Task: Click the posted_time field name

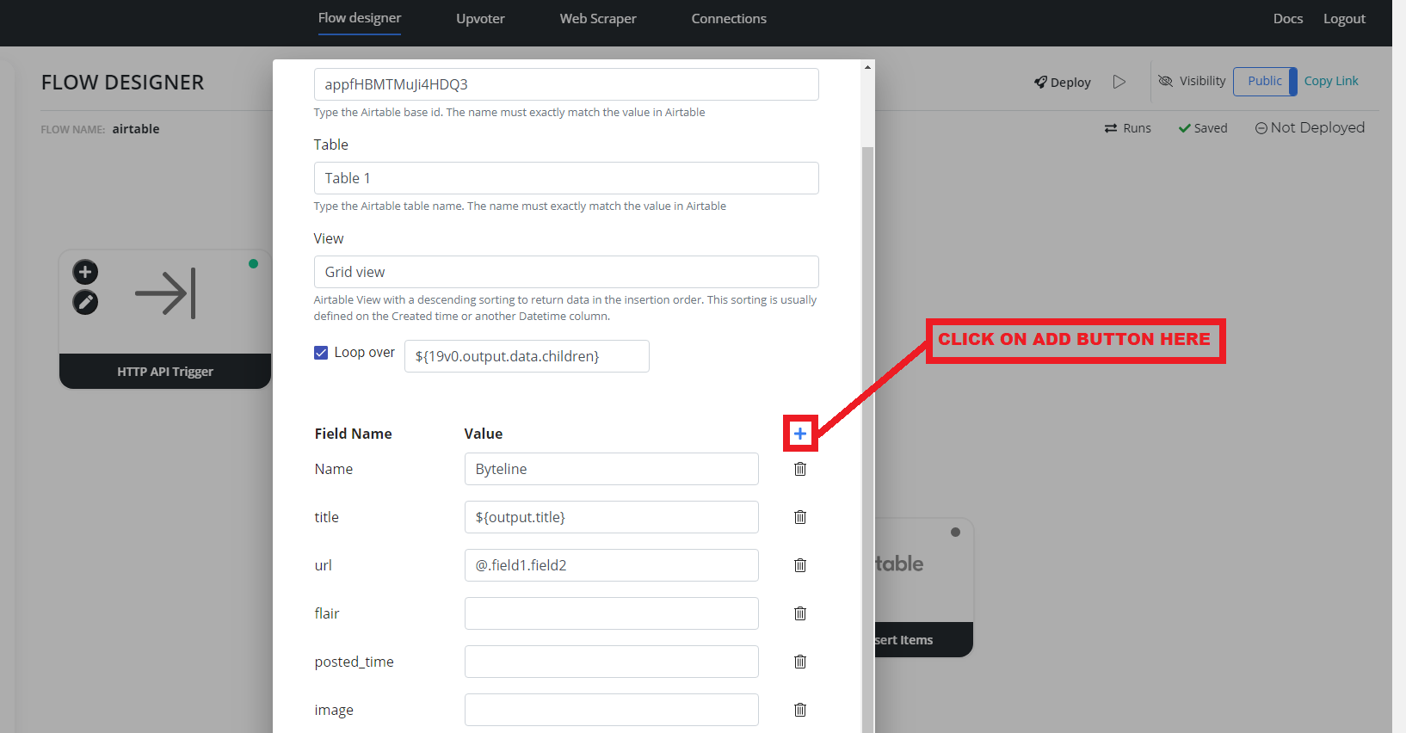Action: 355,662
